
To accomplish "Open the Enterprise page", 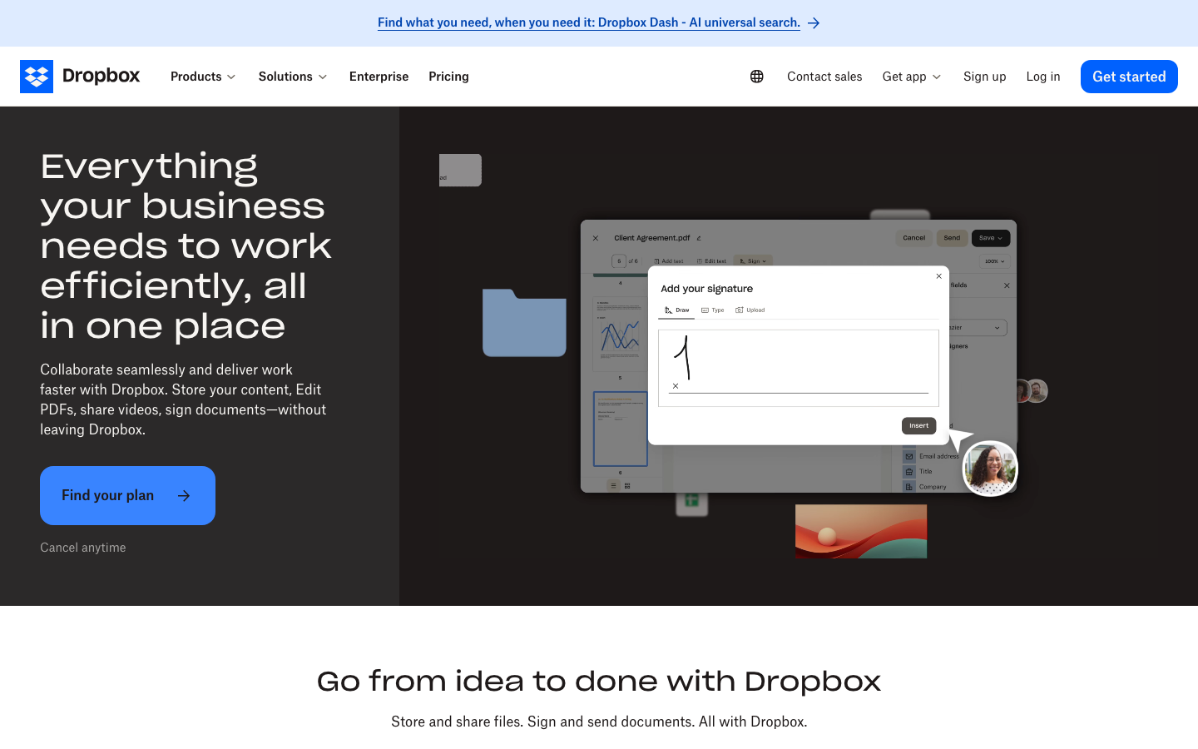I will 379,77.
